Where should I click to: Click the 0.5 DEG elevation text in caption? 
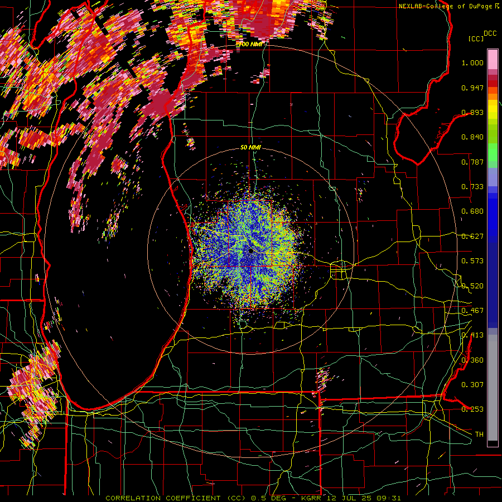(x=269, y=498)
